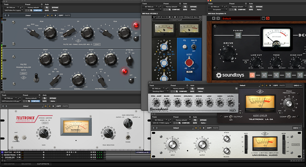
Task: Open the UAD Teletronix LA-2A plugin dropdown
Action: pyautogui.click(x=11, y=101)
